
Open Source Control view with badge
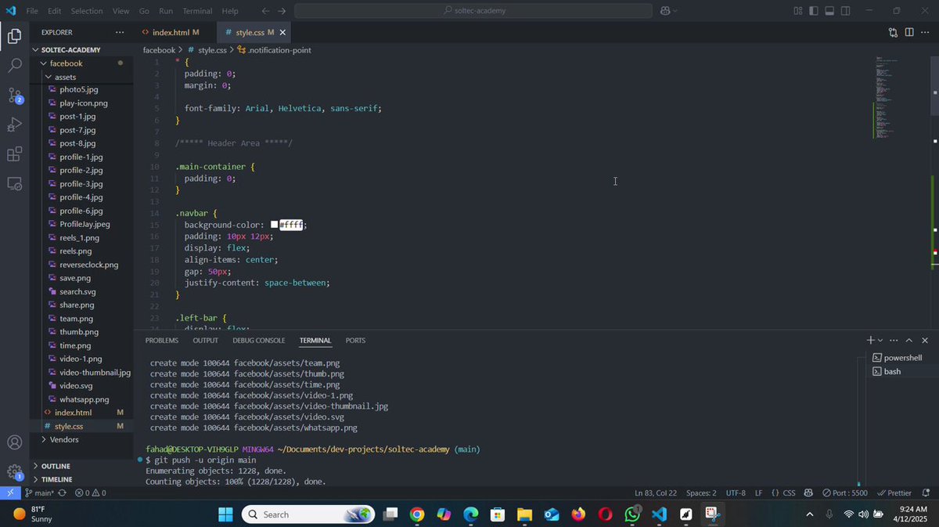(15, 96)
